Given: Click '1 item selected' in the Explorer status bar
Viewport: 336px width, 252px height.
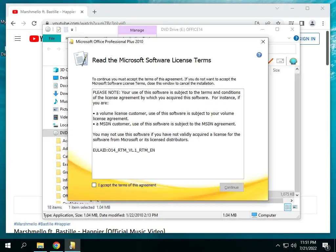Looking at the screenshot, I should click(81, 207).
